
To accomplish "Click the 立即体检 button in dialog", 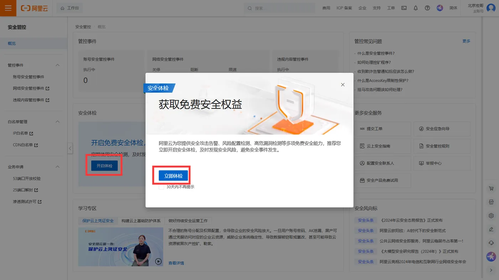I will pyautogui.click(x=173, y=176).
